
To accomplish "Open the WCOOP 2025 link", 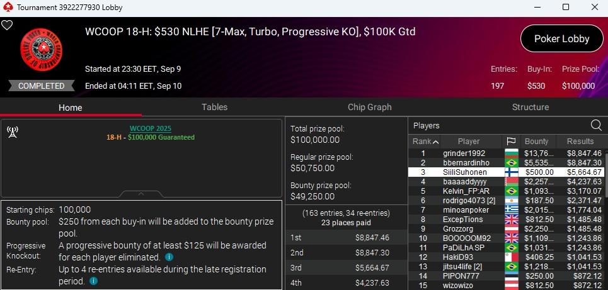I will tap(150, 128).
